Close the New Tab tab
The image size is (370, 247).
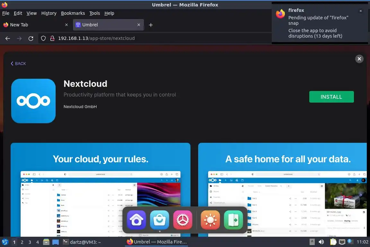pyautogui.click(x=66, y=25)
